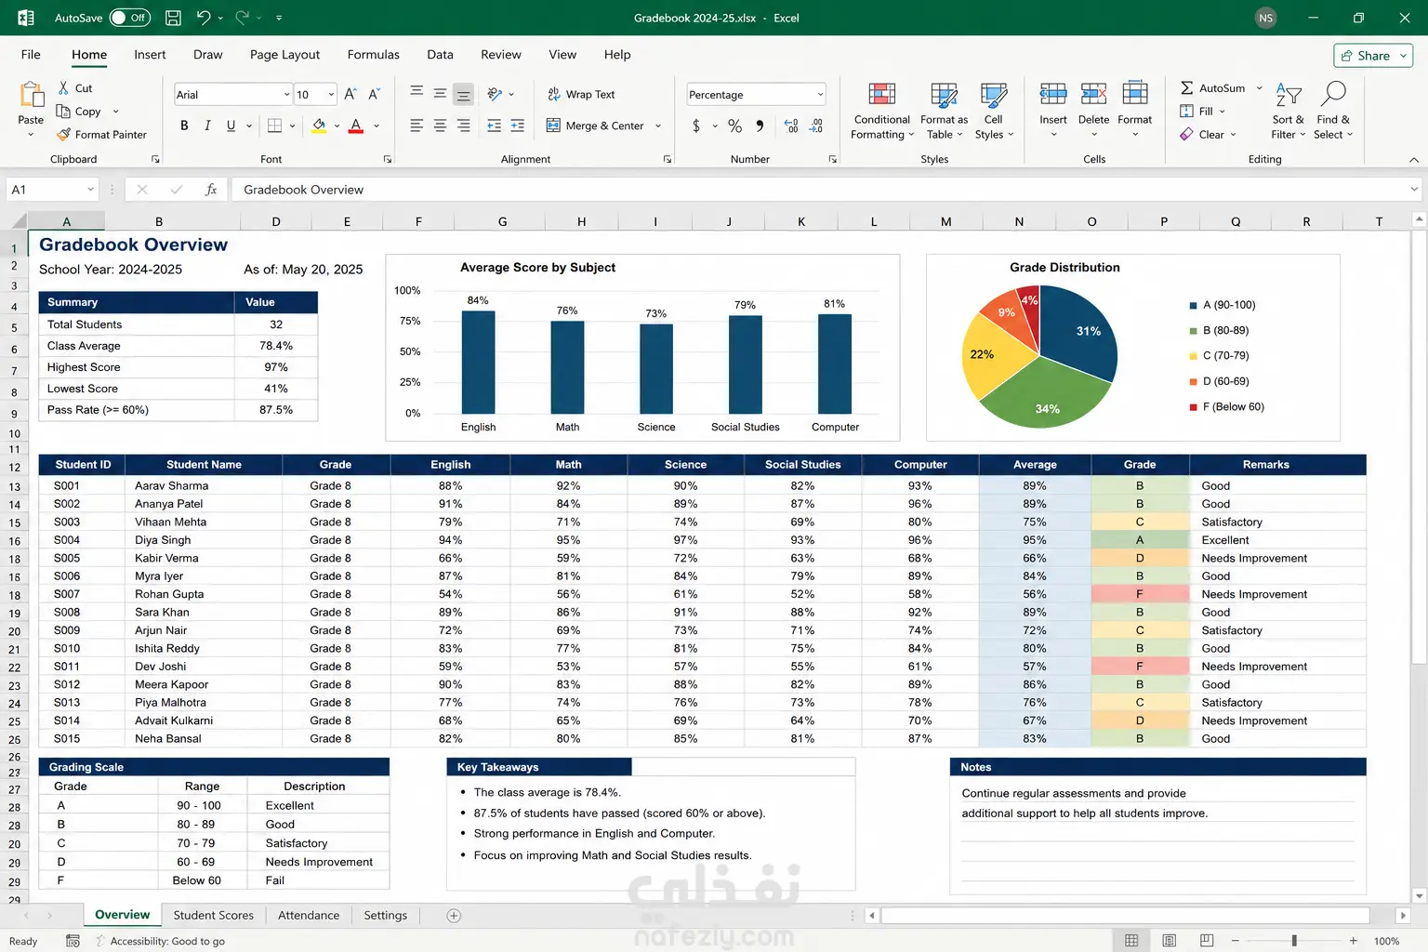This screenshot has height=952, width=1428.
Task: Decrease Decimal places
Action: coord(815,126)
